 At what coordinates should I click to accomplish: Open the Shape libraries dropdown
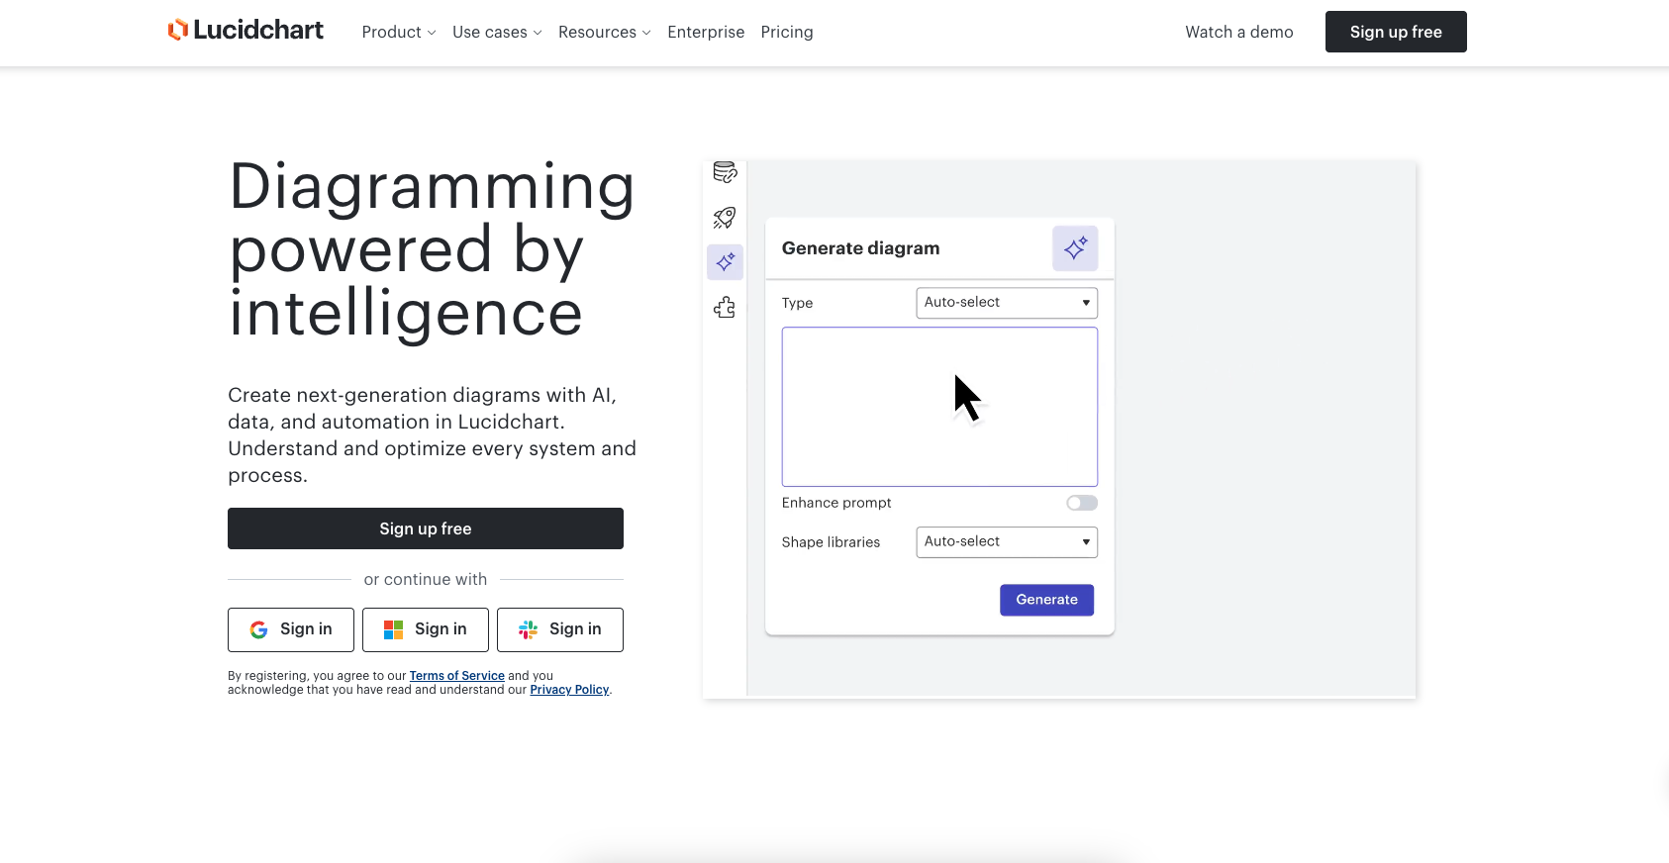[1007, 542]
